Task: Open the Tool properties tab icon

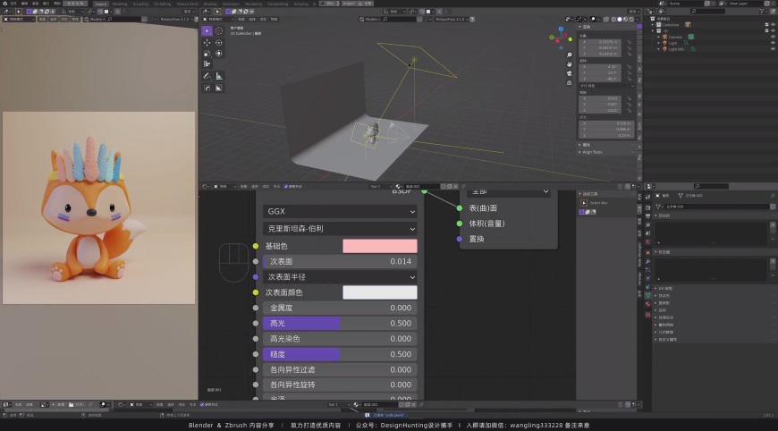Action: 648,199
